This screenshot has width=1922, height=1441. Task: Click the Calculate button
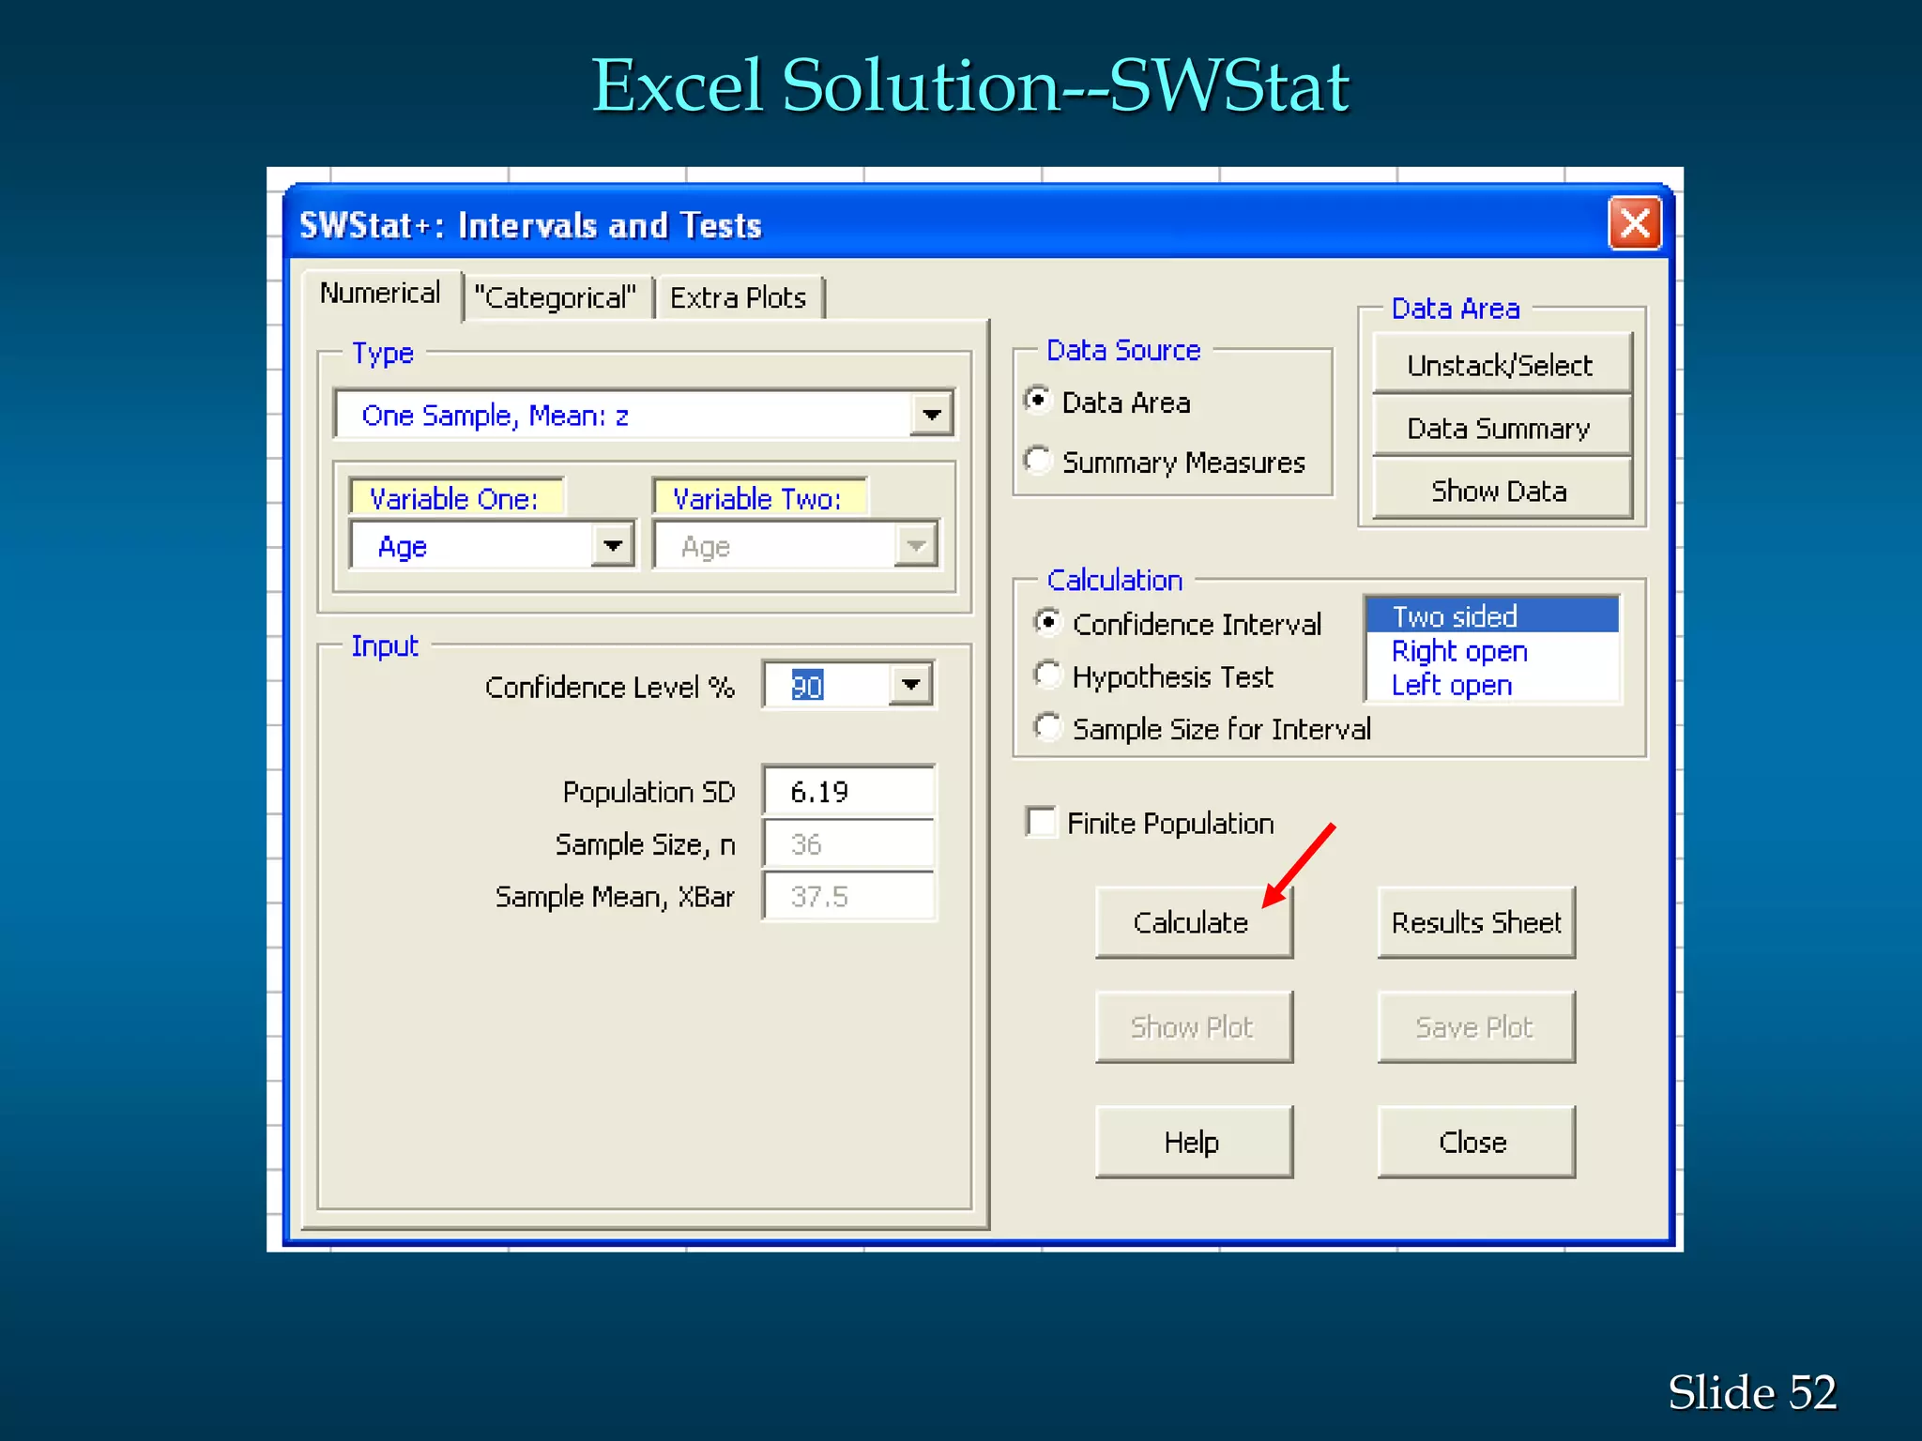[1193, 922]
